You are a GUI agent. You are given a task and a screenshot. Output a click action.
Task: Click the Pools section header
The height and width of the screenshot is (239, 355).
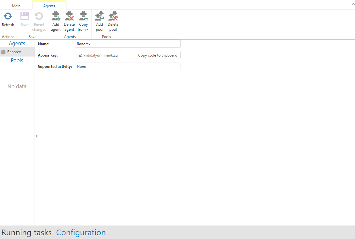tap(17, 60)
